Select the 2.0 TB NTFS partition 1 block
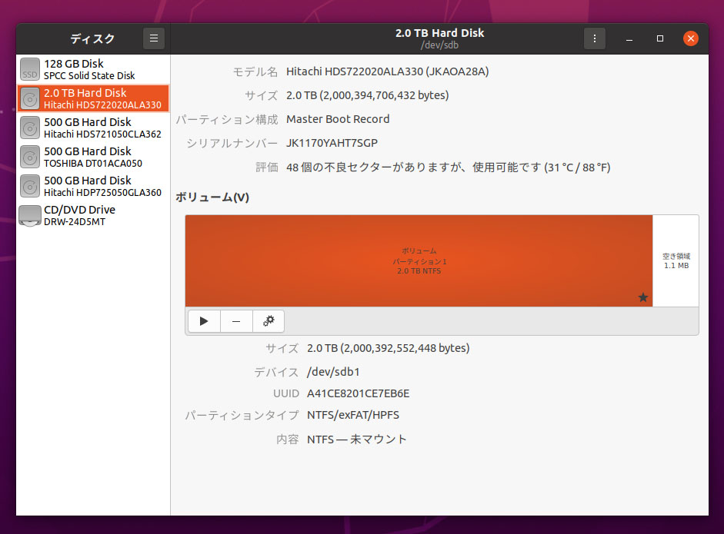The image size is (724, 534). coord(419,260)
